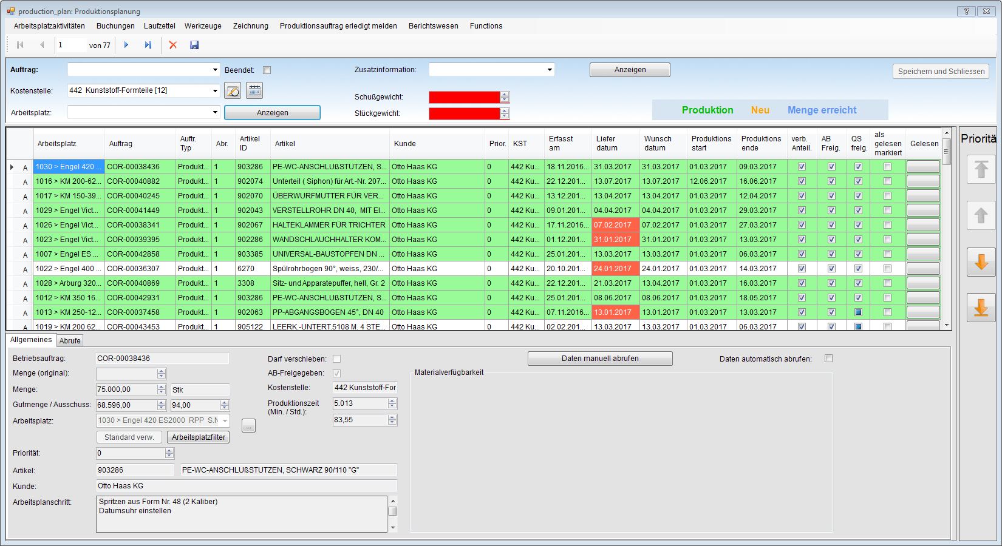Viewport: 1002px width, 546px height.
Task: Open the Arbeitsplatz filter dropdown
Action: pyautogui.click(x=215, y=112)
